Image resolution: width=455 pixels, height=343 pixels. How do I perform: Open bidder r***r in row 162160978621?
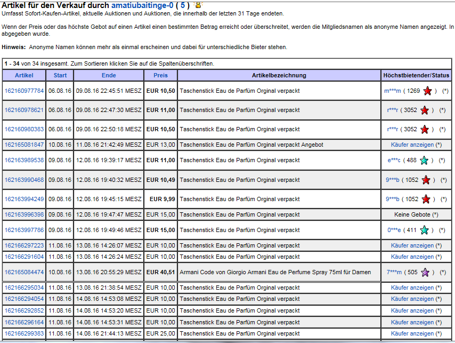click(x=392, y=110)
